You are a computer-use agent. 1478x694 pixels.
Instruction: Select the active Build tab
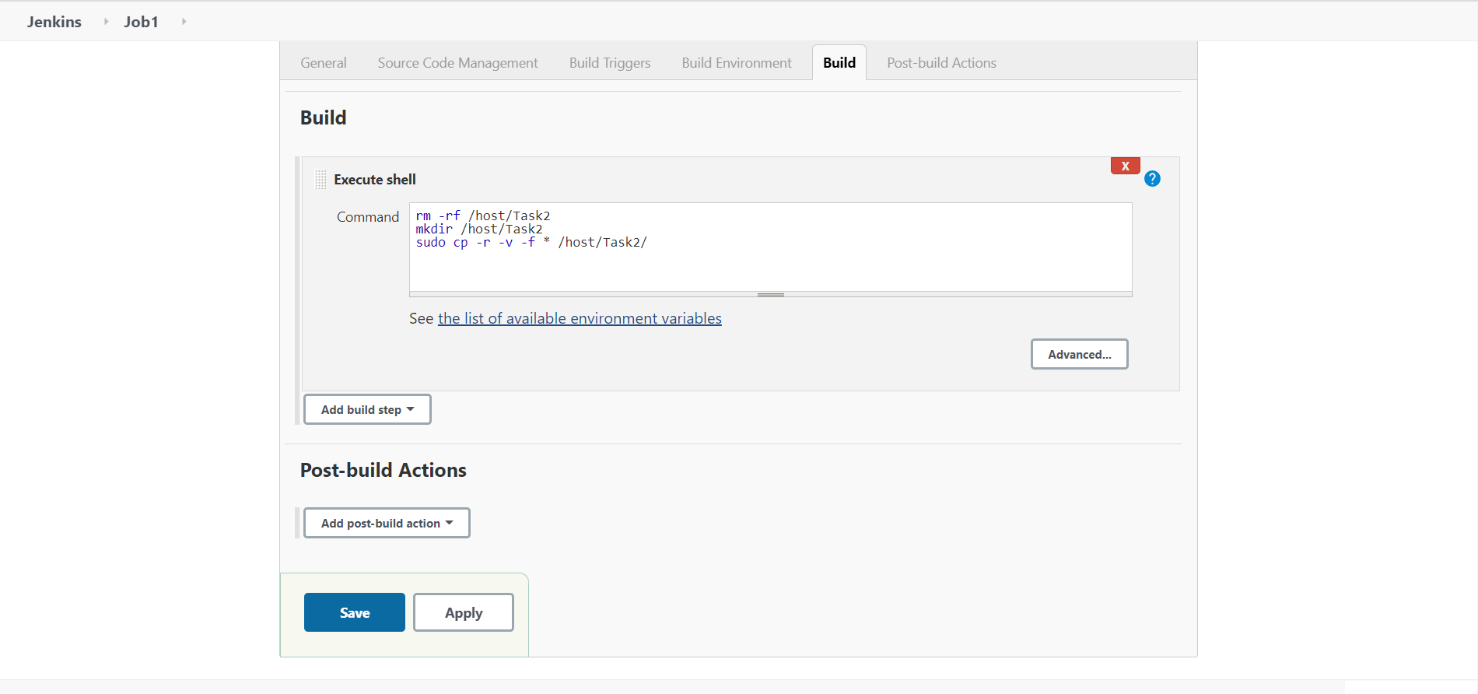click(x=839, y=63)
